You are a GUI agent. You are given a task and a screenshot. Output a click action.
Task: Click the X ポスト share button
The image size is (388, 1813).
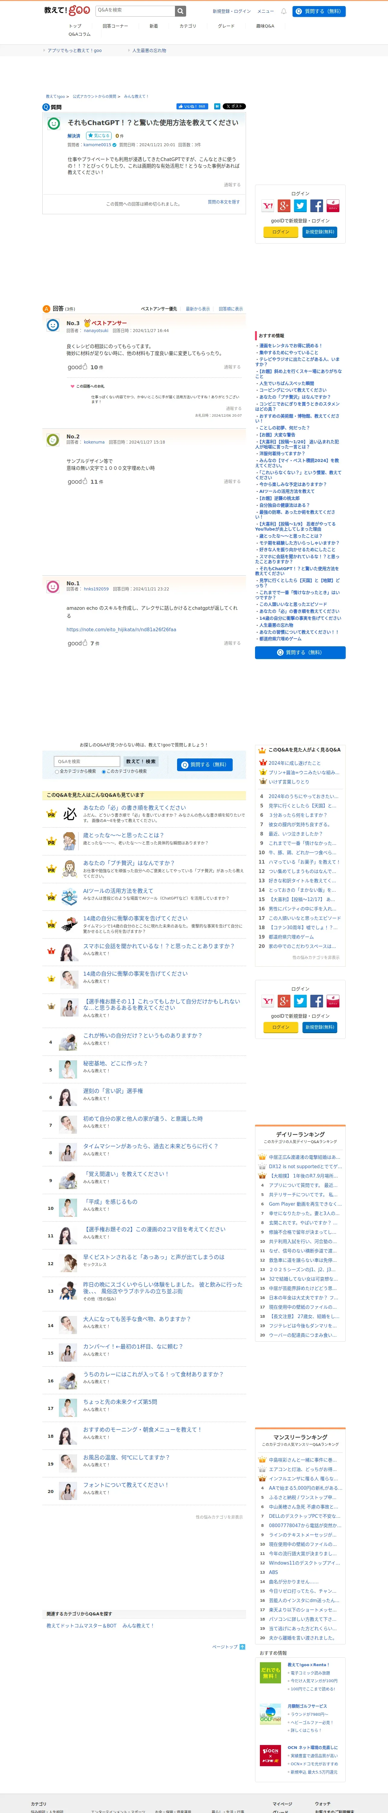pos(234,106)
